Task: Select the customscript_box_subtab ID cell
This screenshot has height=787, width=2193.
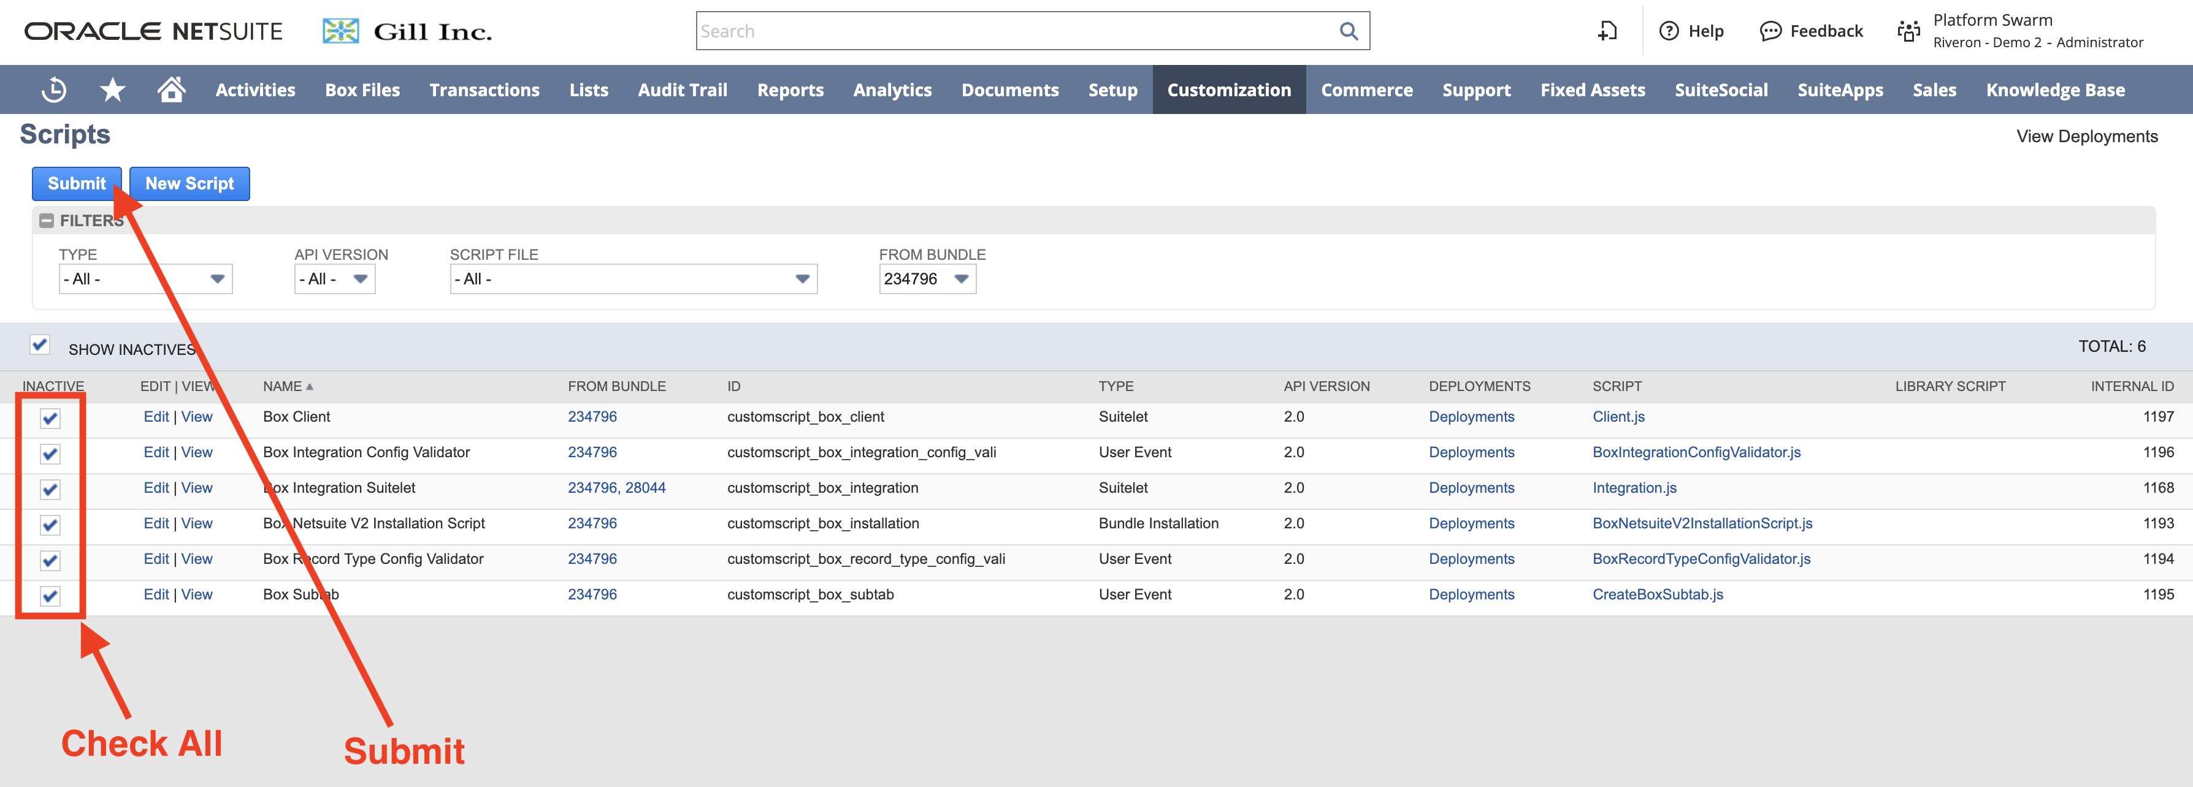Action: 809,595
